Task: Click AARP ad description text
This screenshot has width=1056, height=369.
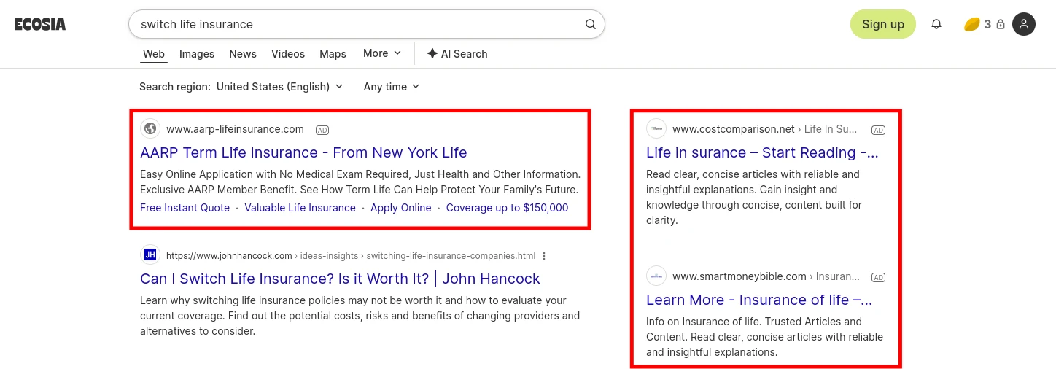Action: point(360,182)
